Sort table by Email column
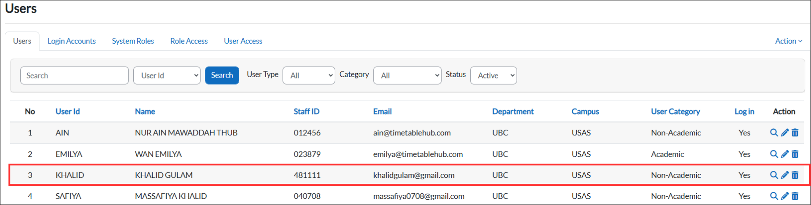 coord(383,111)
